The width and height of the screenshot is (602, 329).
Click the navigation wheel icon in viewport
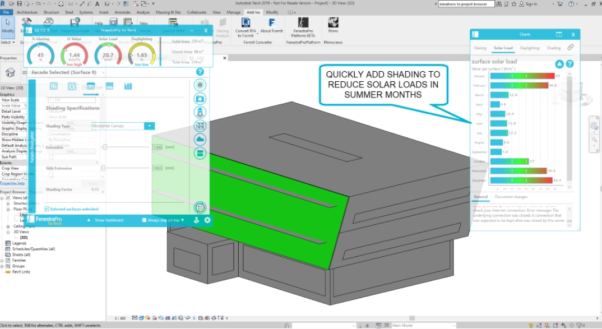pos(594,126)
